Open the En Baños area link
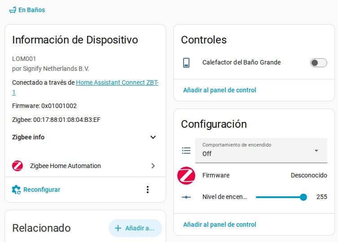The width and height of the screenshot is (338, 242). click(27, 10)
